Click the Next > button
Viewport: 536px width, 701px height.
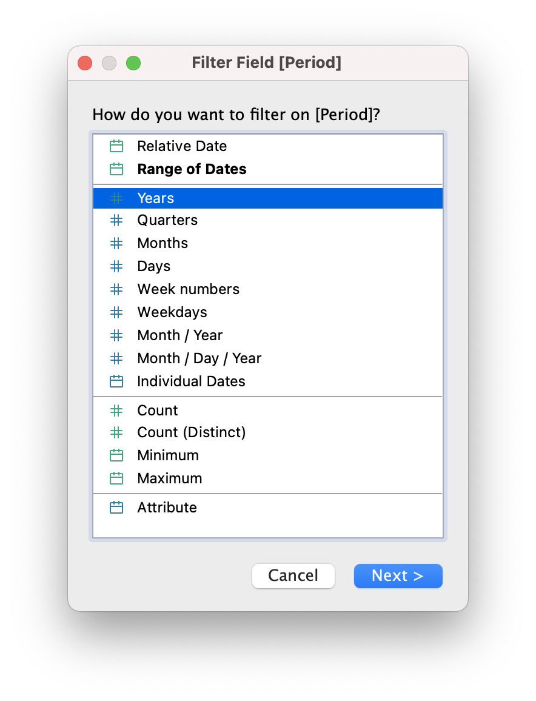coord(398,575)
